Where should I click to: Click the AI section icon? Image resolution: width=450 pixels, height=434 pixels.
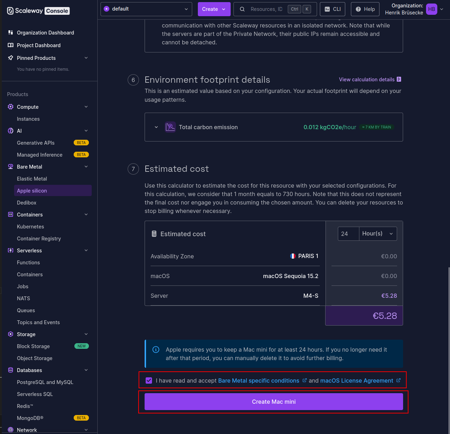pos(11,131)
